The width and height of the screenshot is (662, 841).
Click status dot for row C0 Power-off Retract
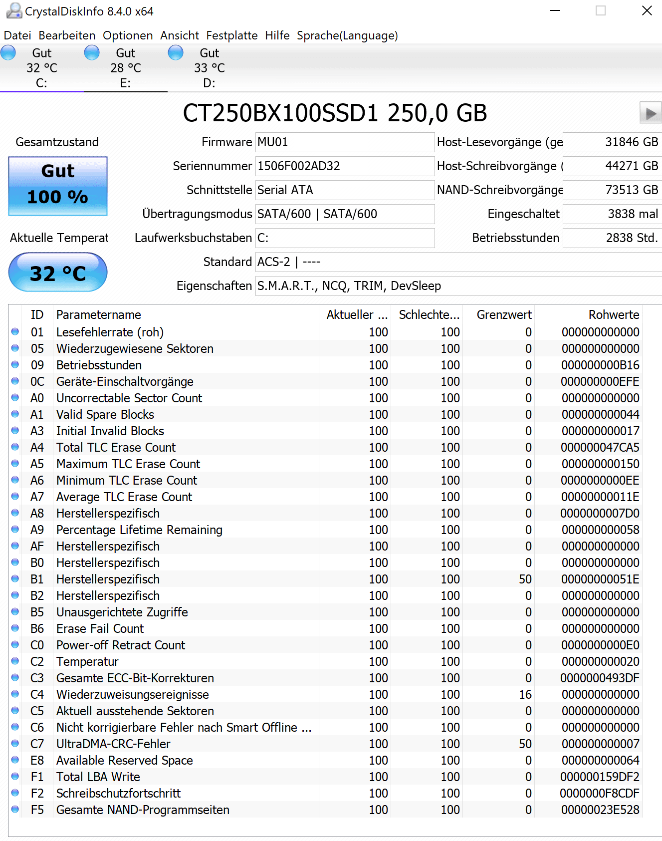pos(15,644)
